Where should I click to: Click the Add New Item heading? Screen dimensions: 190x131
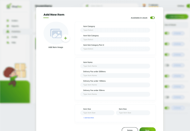pos(54,14)
